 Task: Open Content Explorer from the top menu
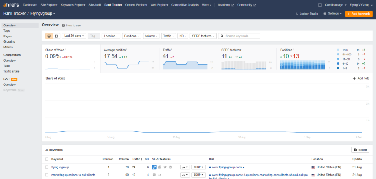pyautogui.click(x=136, y=5)
